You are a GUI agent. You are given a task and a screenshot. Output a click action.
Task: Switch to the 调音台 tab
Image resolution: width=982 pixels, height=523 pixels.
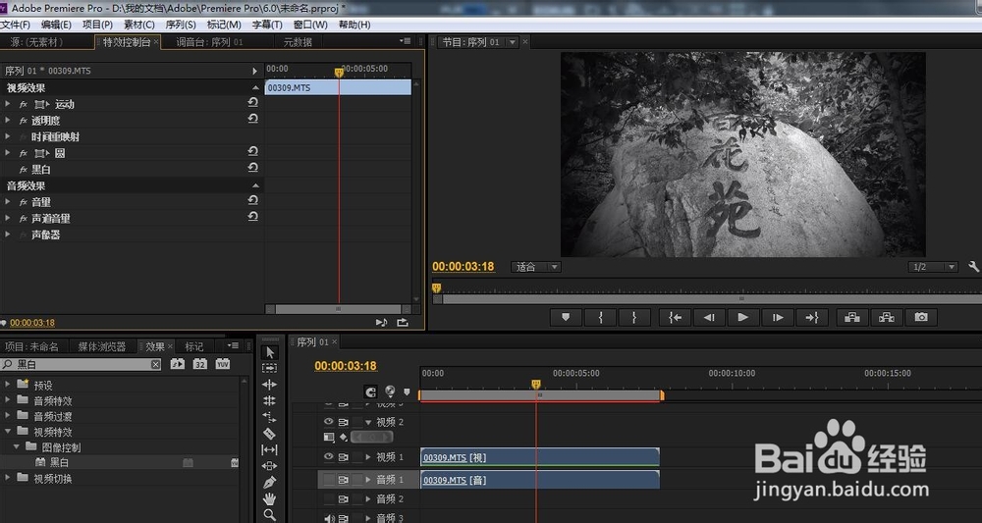tap(209, 42)
